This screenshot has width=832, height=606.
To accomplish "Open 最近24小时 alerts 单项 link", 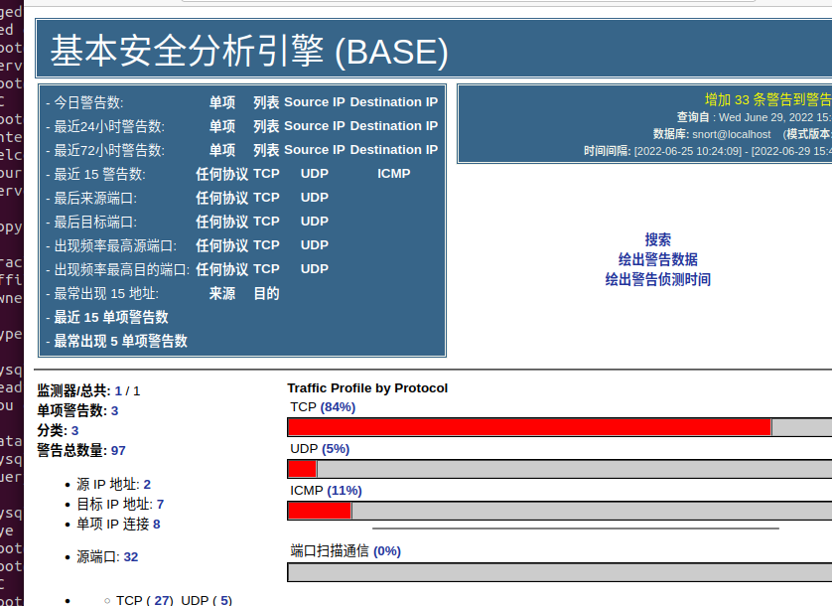I will [x=221, y=126].
